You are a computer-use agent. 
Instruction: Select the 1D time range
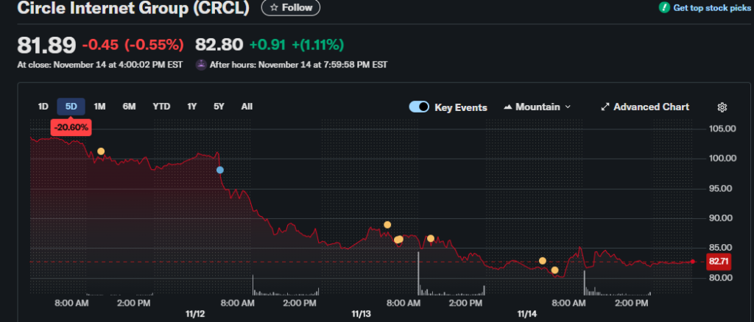(x=43, y=107)
